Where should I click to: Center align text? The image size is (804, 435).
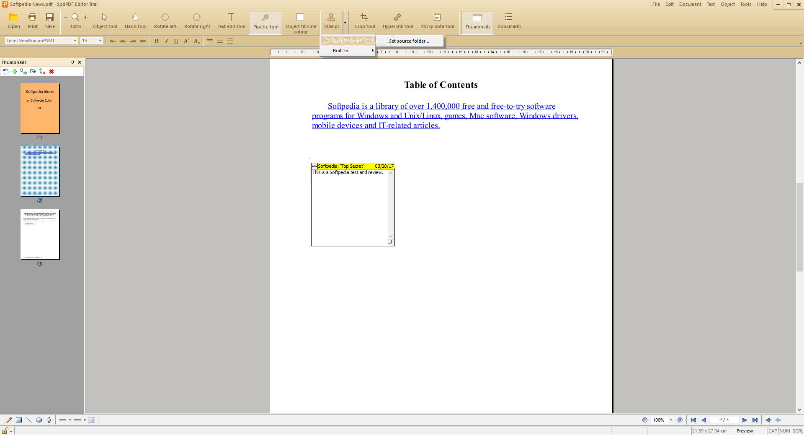click(x=123, y=41)
